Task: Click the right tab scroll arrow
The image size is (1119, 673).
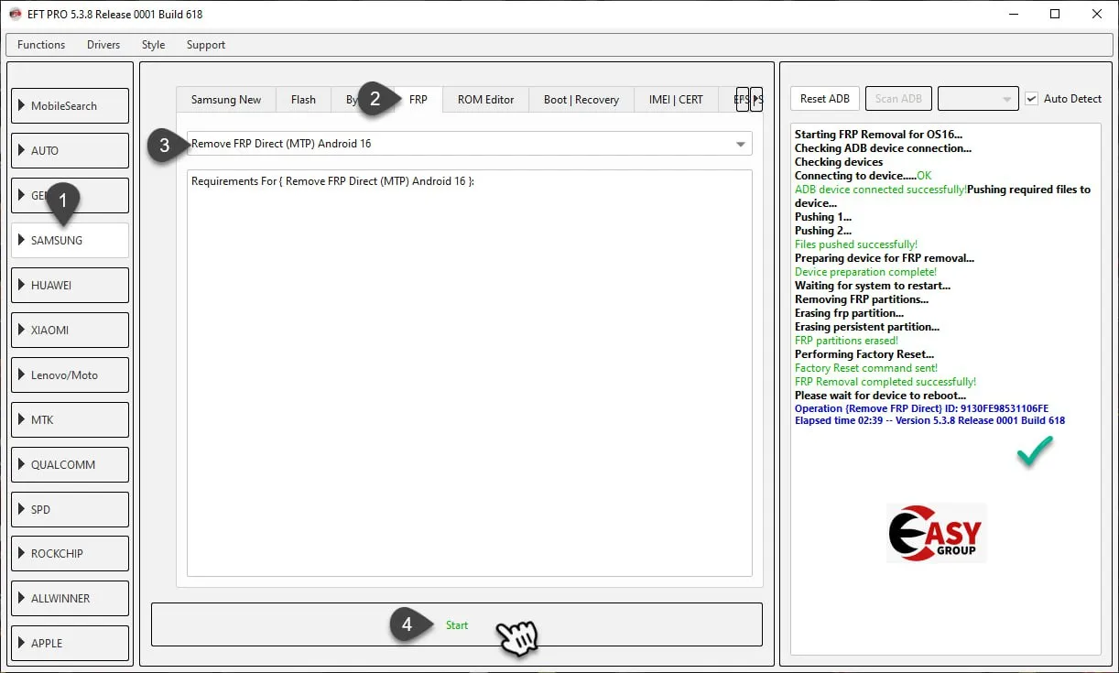Action: (x=756, y=99)
